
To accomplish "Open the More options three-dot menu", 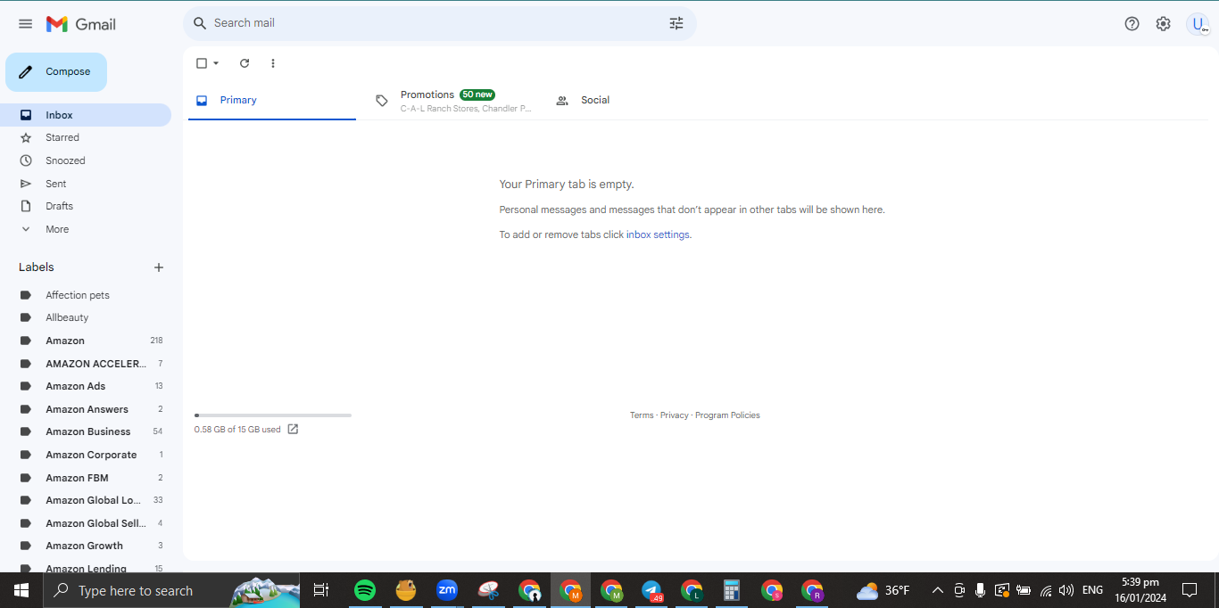I will [273, 63].
